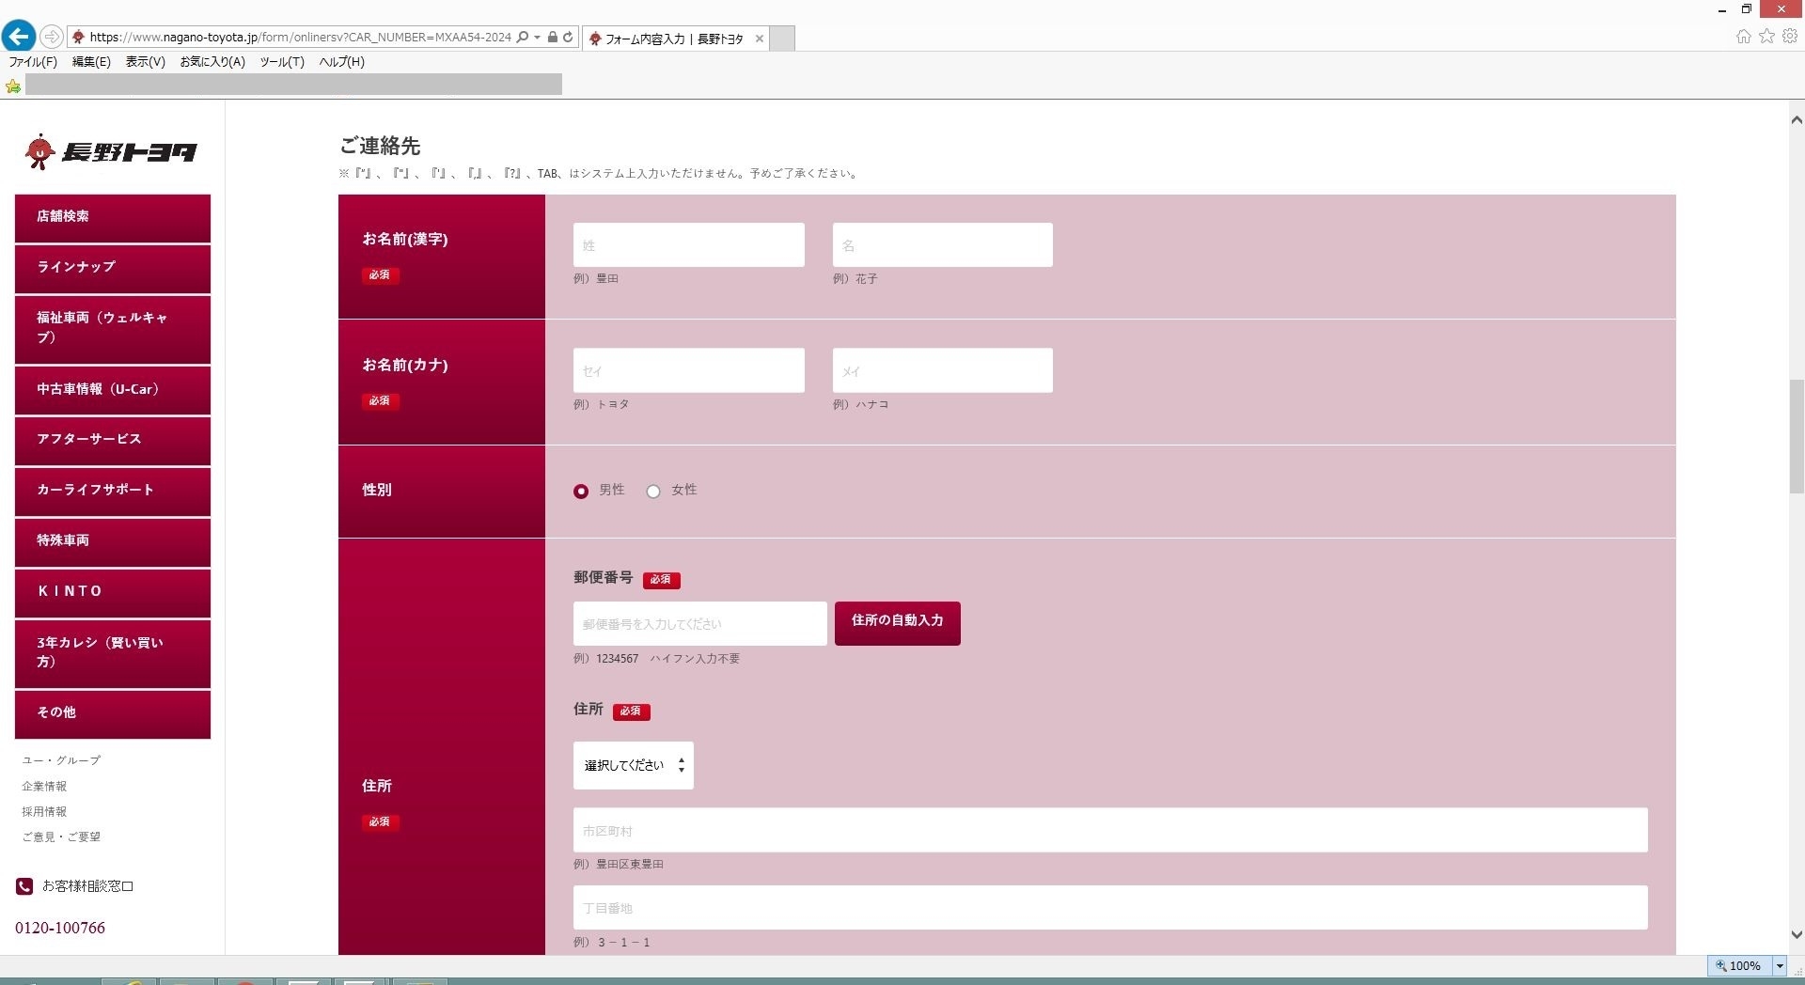Click the 福祉車両（ウェルキャブ） sidebar button

pyautogui.click(x=113, y=329)
